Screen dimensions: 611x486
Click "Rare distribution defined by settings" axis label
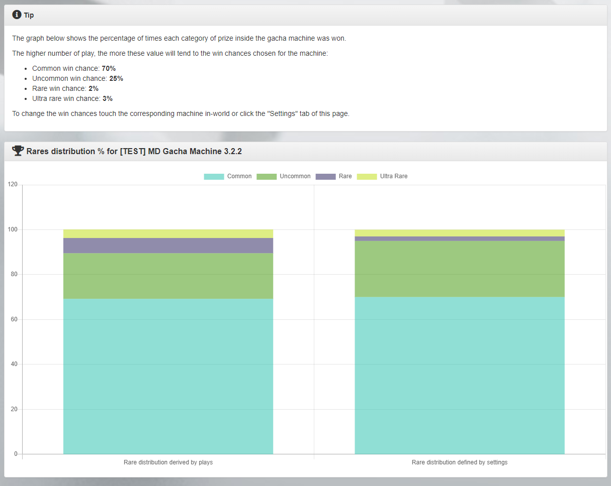pyautogui.click(x=459, y=462)
